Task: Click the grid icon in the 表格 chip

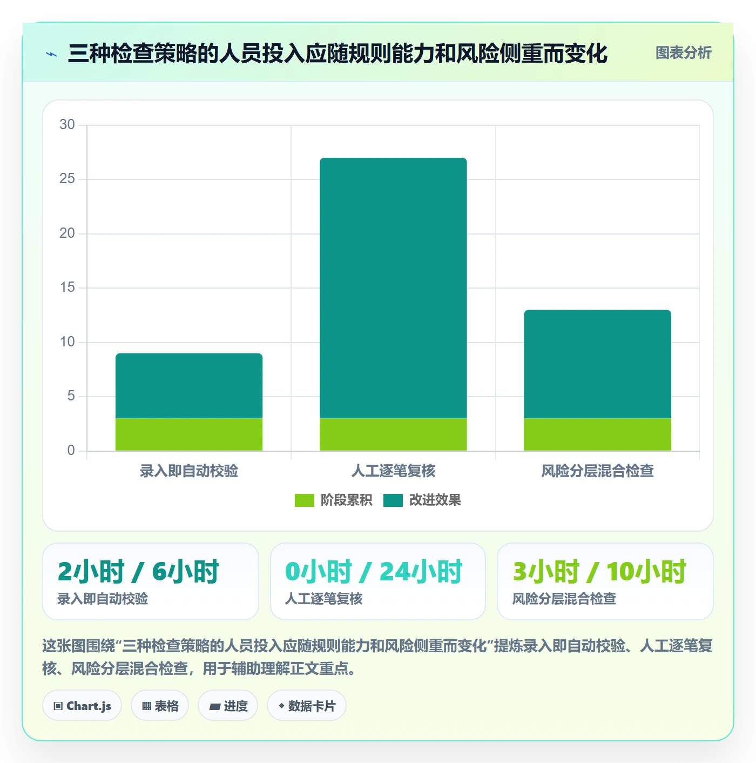Action: (146, 706)
